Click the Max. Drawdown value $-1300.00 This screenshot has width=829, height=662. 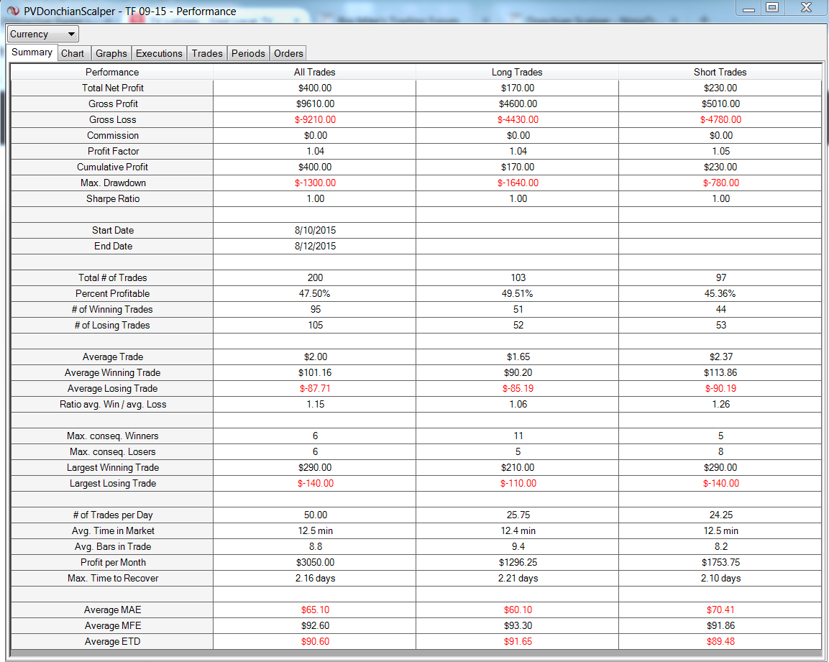tap(315, 183)
